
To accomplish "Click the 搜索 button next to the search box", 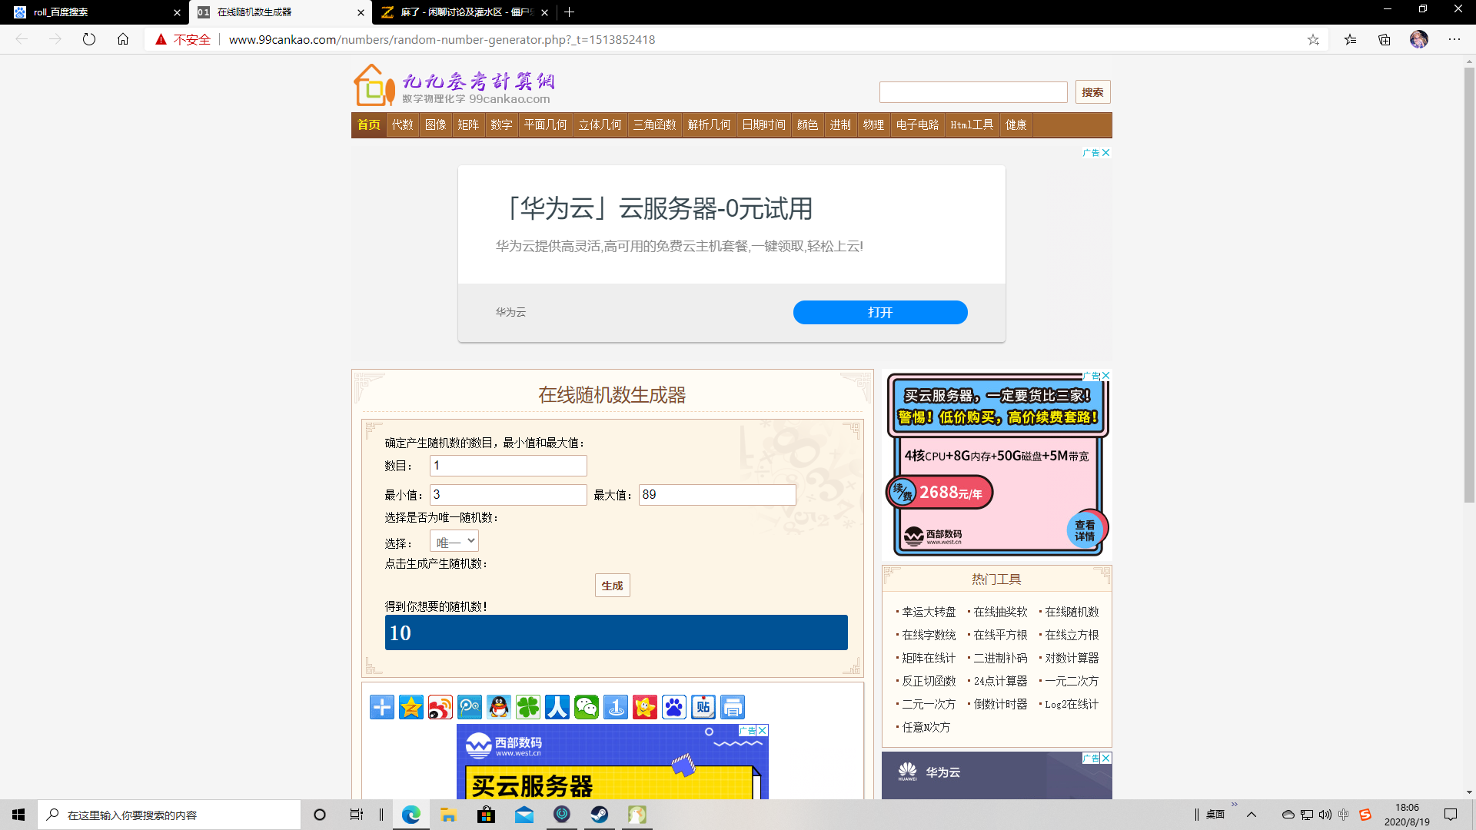I will pos(1092,91).
